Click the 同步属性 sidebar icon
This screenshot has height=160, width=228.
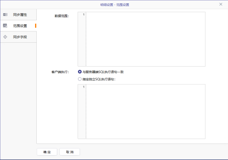click(x=5, y=14)
